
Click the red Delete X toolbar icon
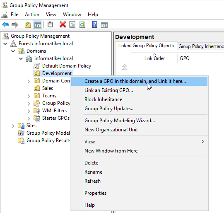[63, 24]
